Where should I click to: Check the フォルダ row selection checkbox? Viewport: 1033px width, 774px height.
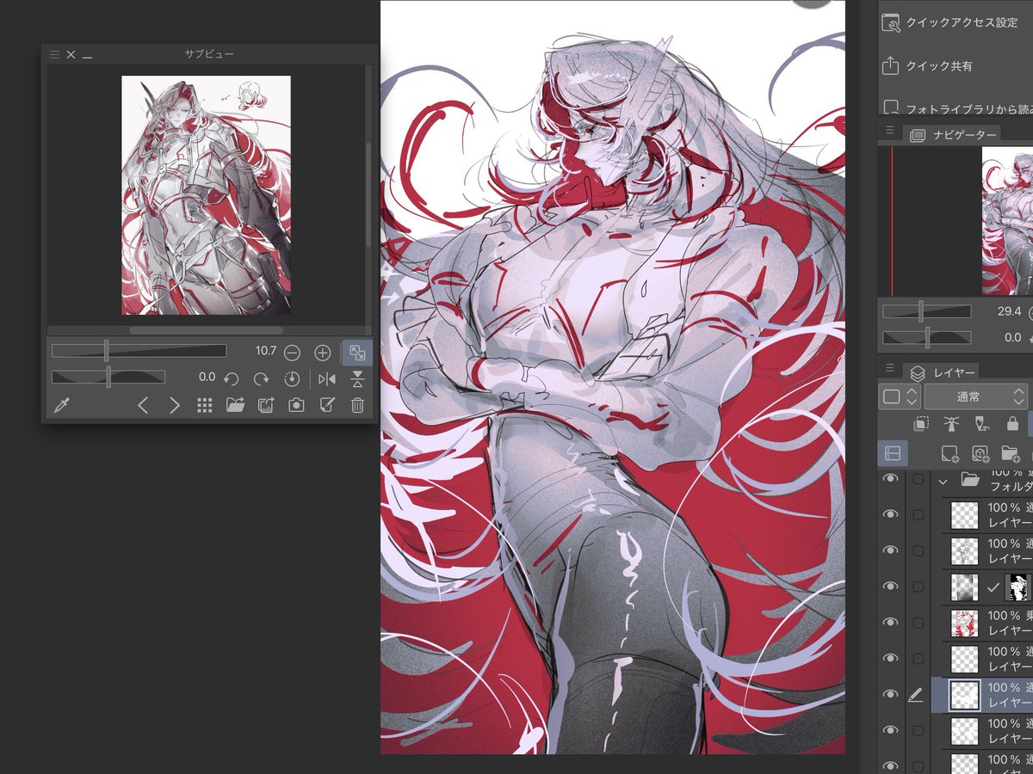pyautogui.click(x=918, y=479)
